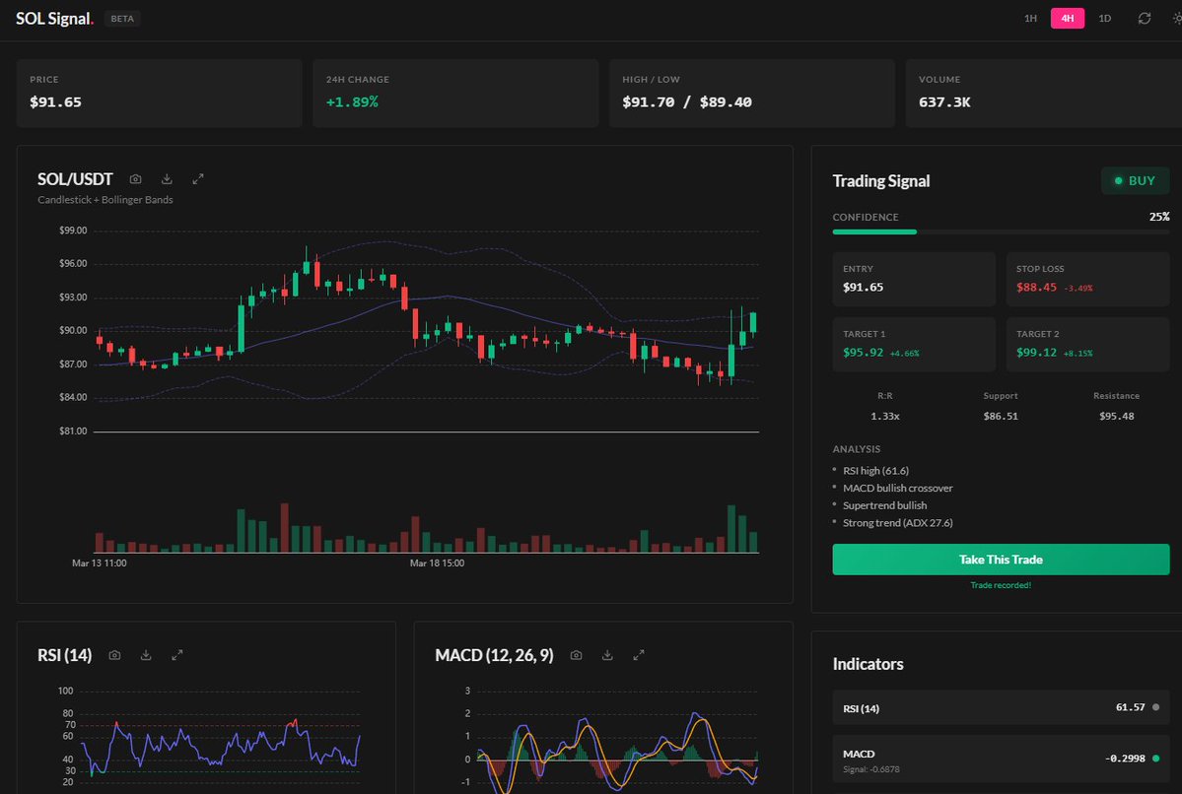Click the Trade recorded! confirmation message
Viewport: 1182px width, 794px height.
(x=1001, y=585)
